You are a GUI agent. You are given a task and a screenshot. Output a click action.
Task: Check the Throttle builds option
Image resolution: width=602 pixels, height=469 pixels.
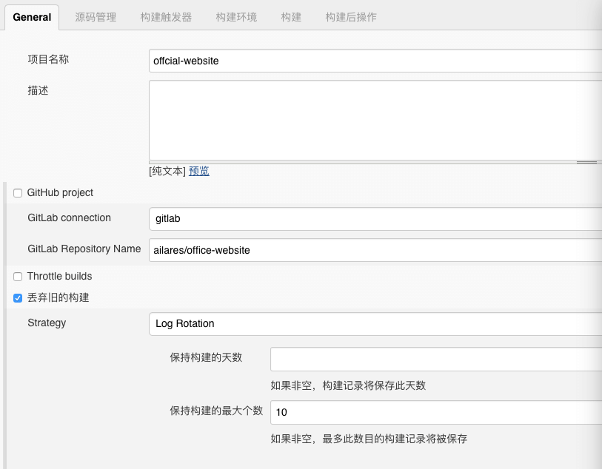click(x=18, y=276)
